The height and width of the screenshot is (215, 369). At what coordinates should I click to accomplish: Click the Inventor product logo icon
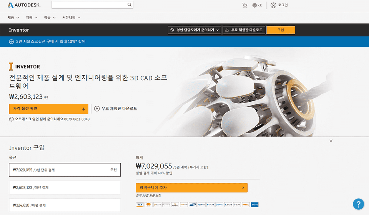(11, 66)
